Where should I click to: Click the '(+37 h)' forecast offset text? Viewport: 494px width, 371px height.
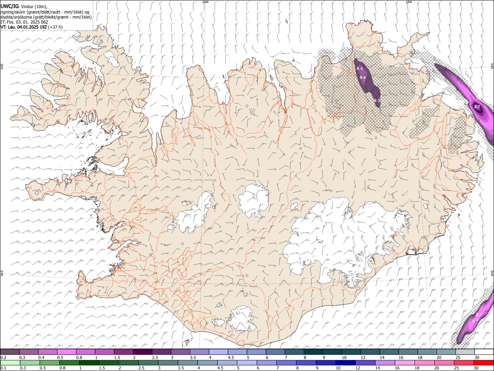coord(56,27)
